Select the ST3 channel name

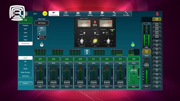tap(120, 59)
